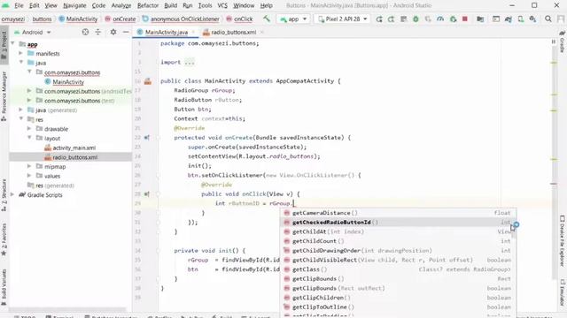
Task: Click the Profile app gauge icon
Action: pos(440,19)
